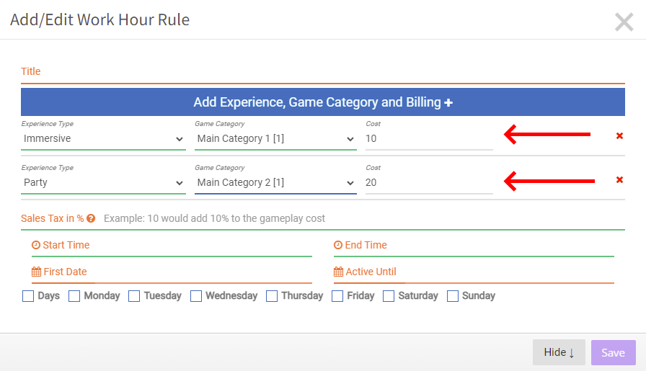This screenshot has height=371, width=646.
Task: Click Add Experience, Game Category and Billing
Action: tap(323, 102)
